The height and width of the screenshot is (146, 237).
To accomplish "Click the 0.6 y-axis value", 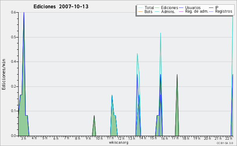I will pyautogui.click(x=13, y=12).
